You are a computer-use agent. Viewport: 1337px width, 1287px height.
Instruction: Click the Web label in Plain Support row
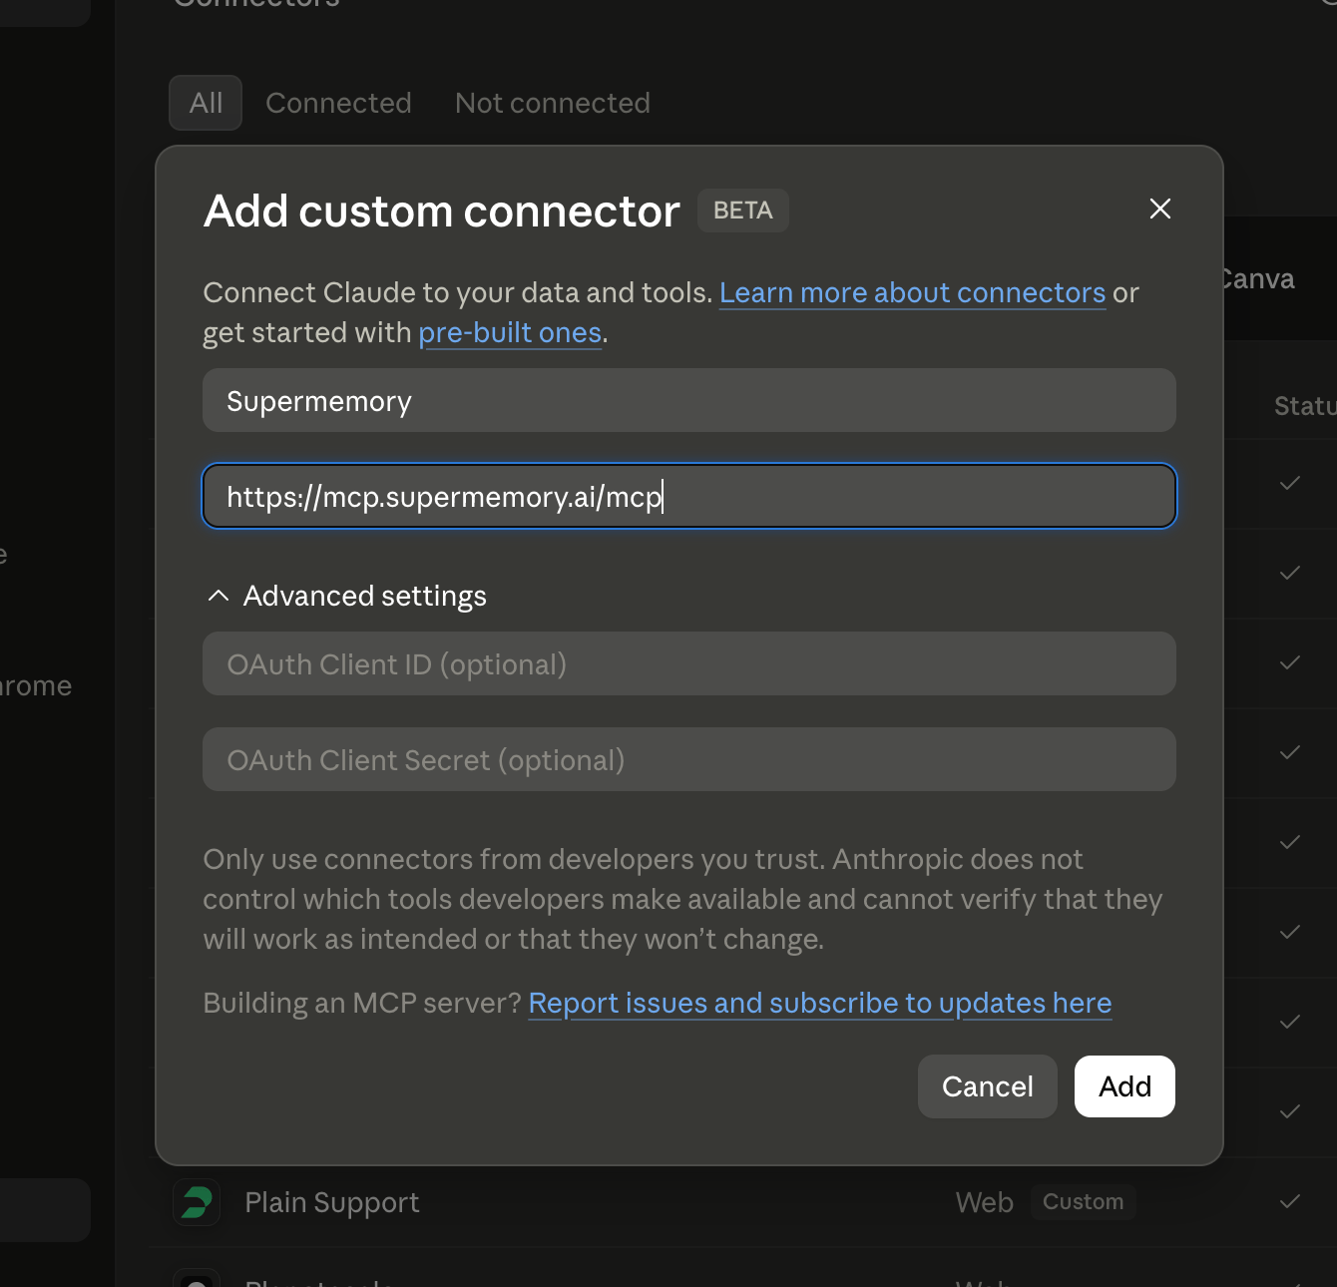pyautogui.click(x=984, y=1202)
